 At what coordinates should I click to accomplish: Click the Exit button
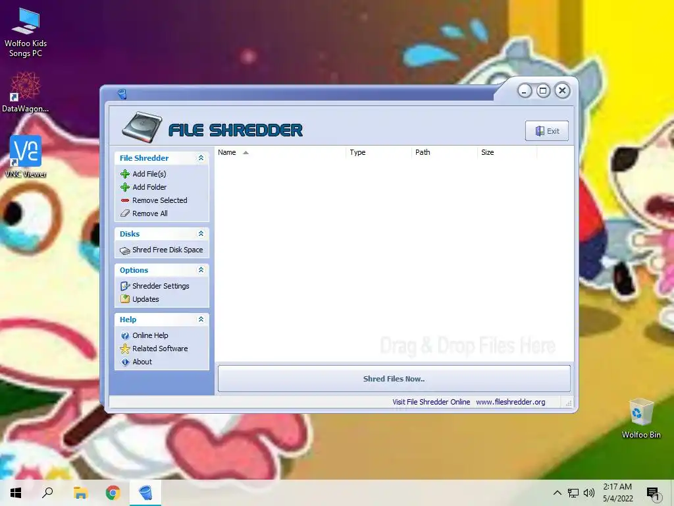tap(547, 131)
